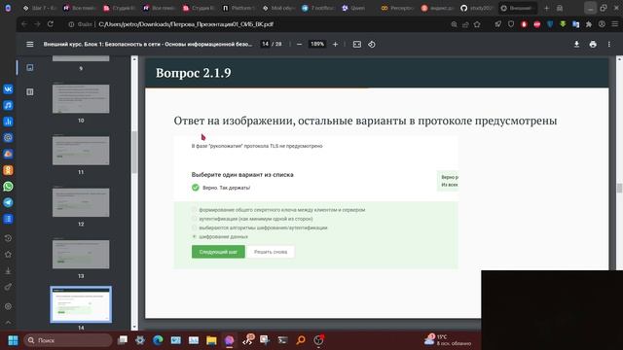Collapse the browser sidebar chevron at bottom
623x350 pixels.
click(8, 322)
